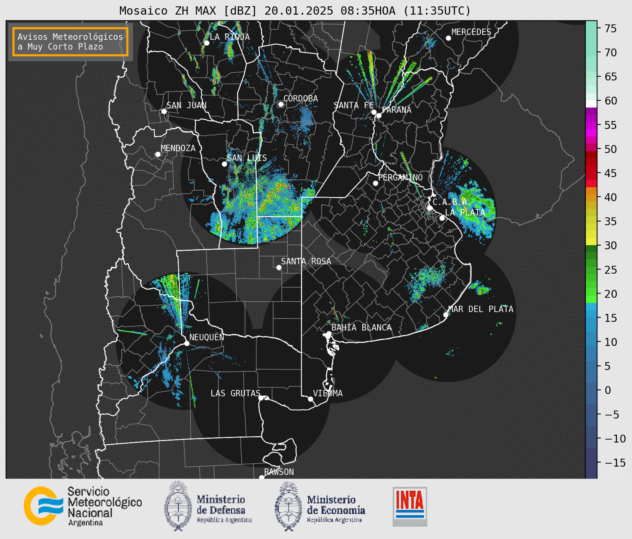Click the NEUQUÉN label text
Viewport: 632px width, 539px height.
[x=206, y=337]
